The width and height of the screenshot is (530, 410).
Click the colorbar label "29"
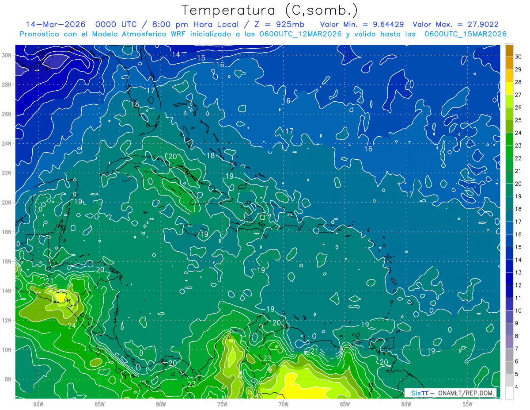pos(519,69)
